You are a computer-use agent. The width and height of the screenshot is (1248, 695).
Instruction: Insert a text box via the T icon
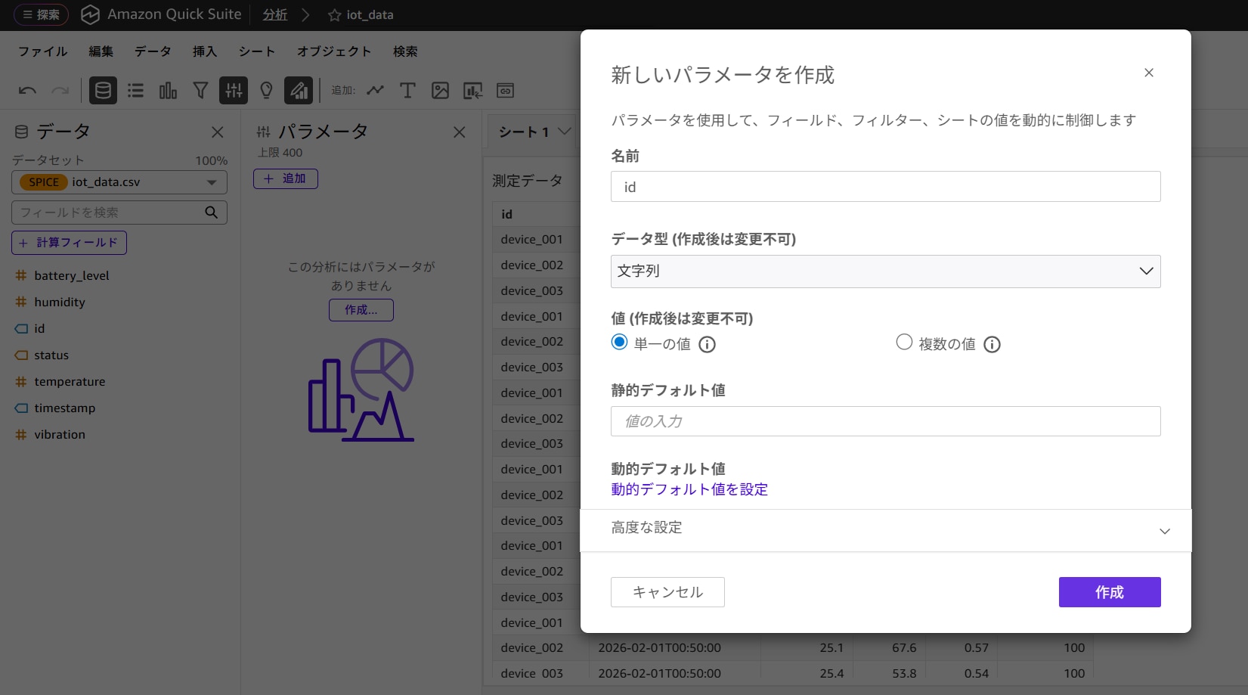coord(407,90)
